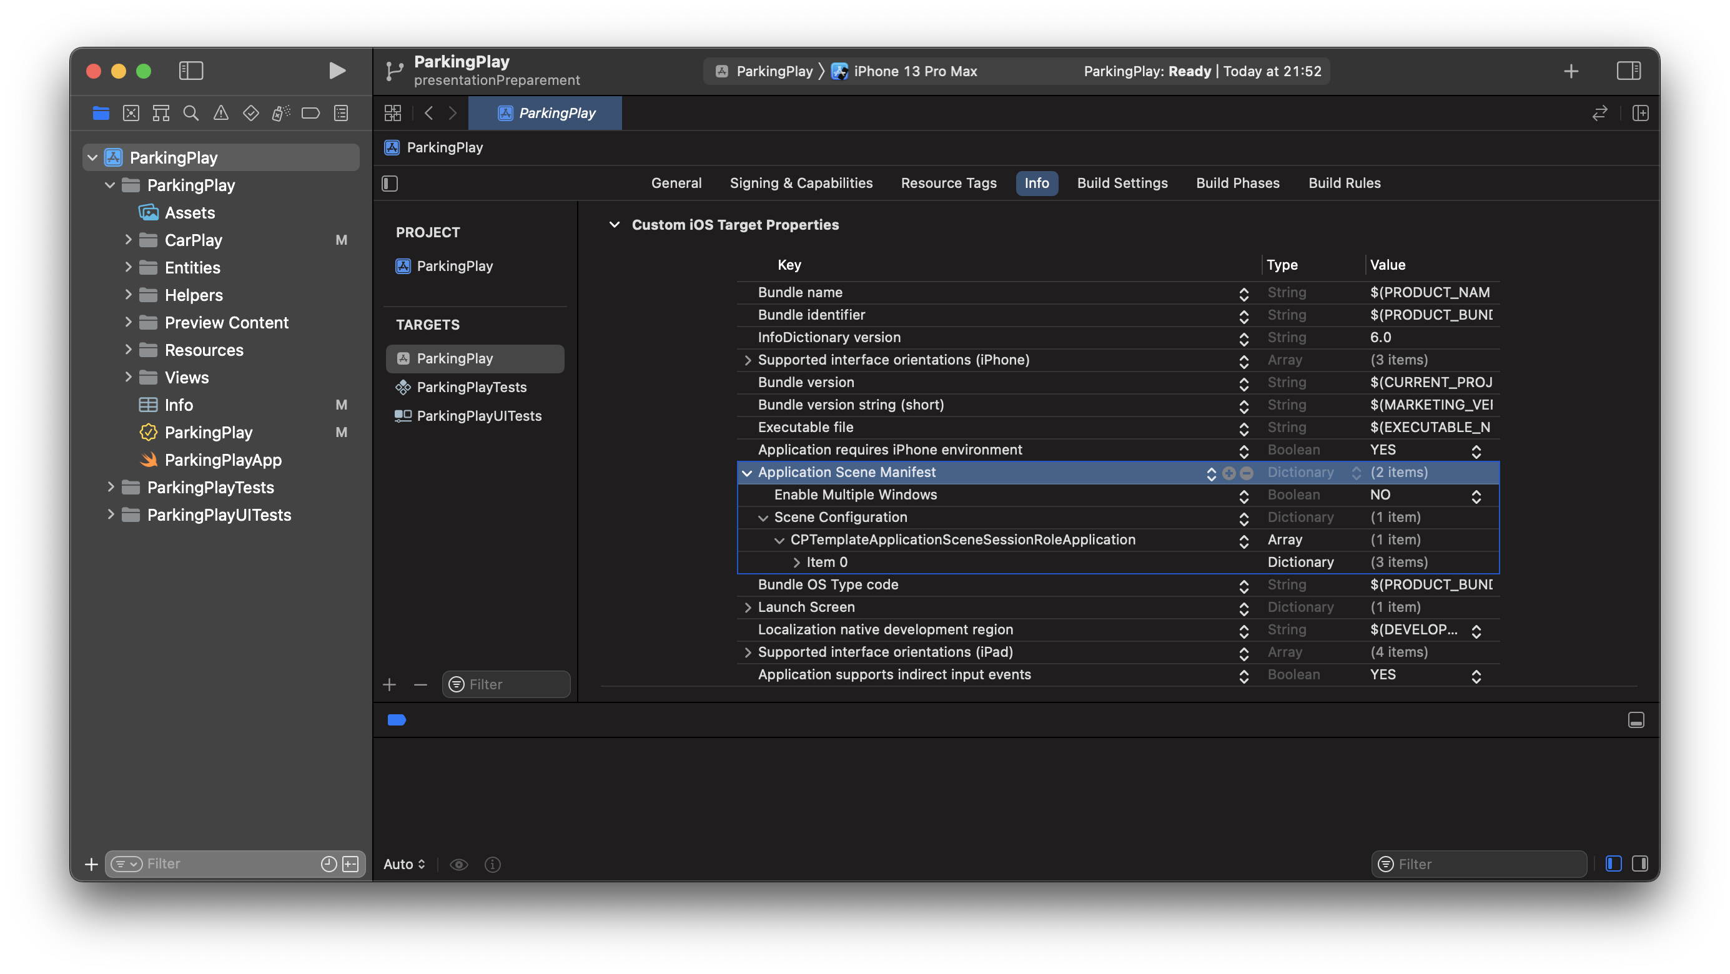
Task: Focus the targets Filter field
Action: [506, 684]
